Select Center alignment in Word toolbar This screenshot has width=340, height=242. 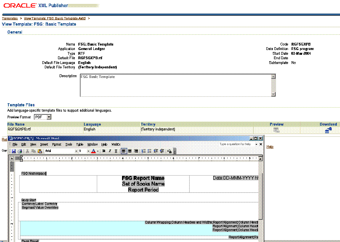tap(130, 151)
